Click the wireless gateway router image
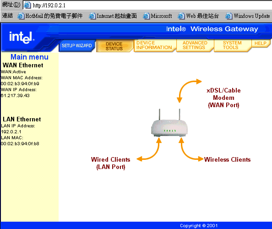This screenshot has width=272, height=229. (x=169, y=123)
